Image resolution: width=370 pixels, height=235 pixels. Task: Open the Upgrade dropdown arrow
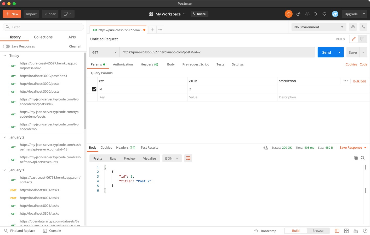pos(364,14)
